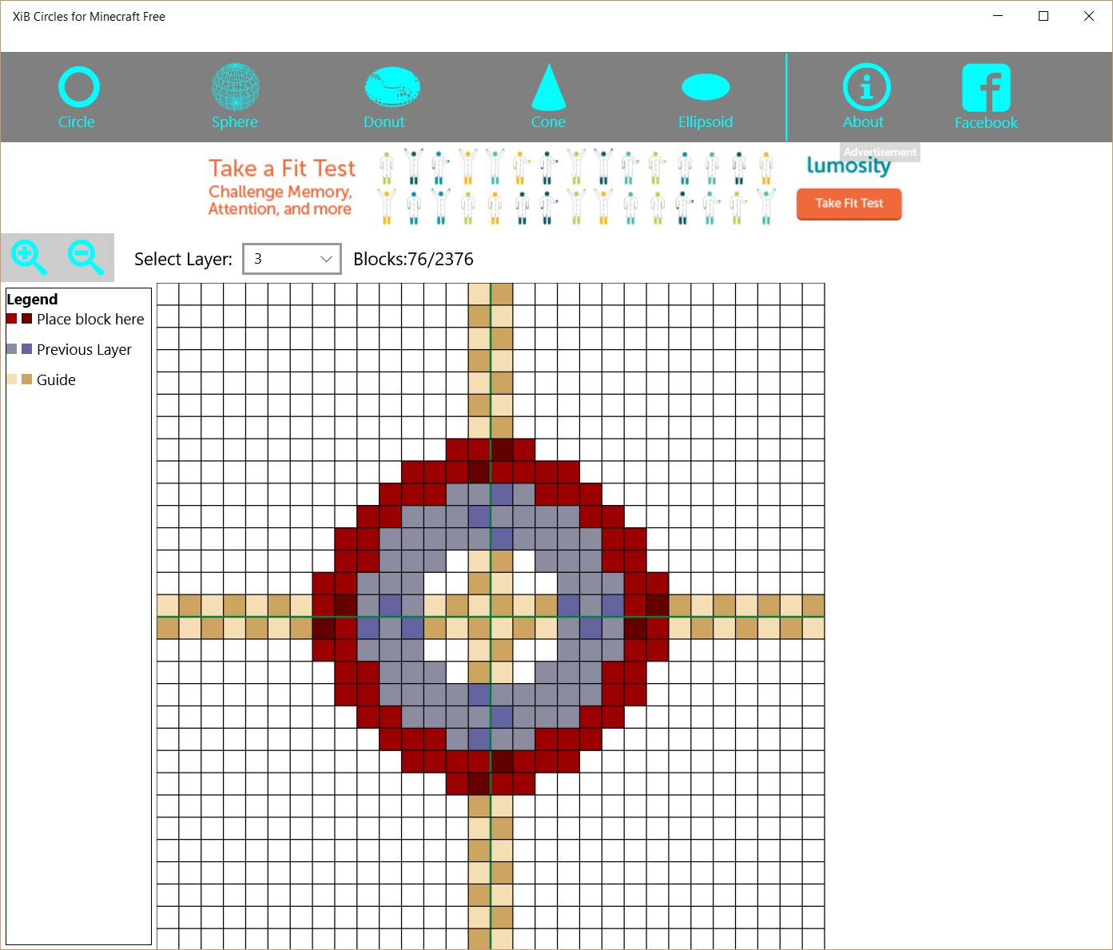The image size is (1113, 950).
Task: Open the Facebook page icon
Action: [x=986, y=87]
